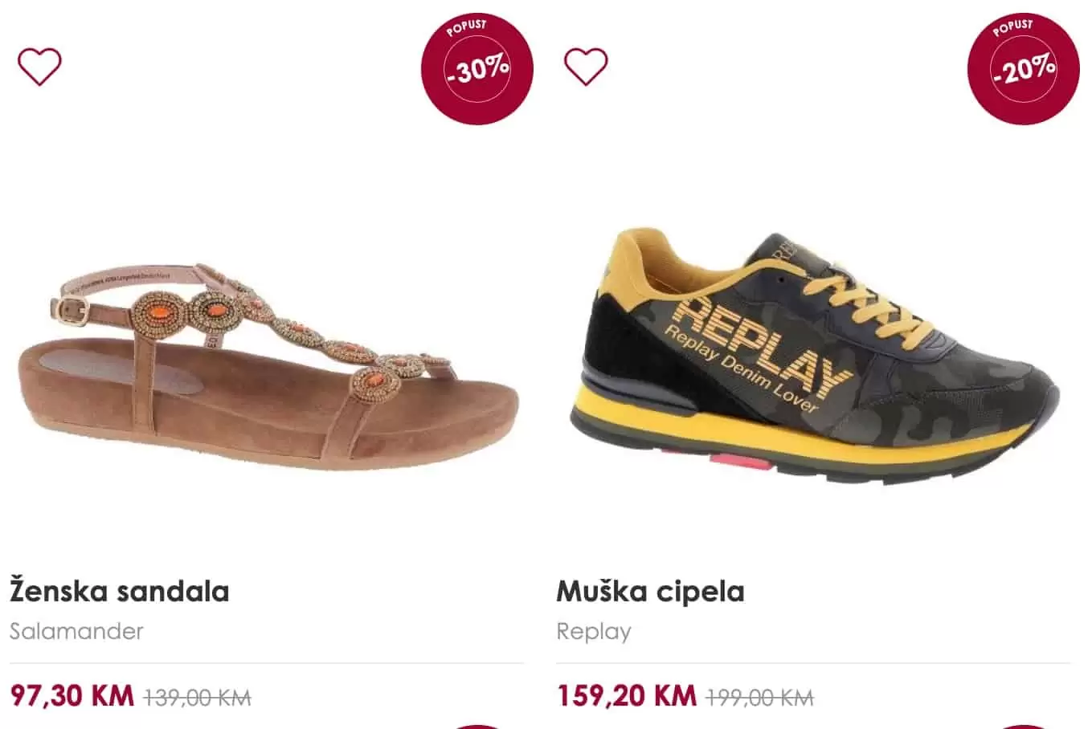1088x729 pixels.
Task: Open the Replay camo sneaker image
Action: click(x=813, y=357)
